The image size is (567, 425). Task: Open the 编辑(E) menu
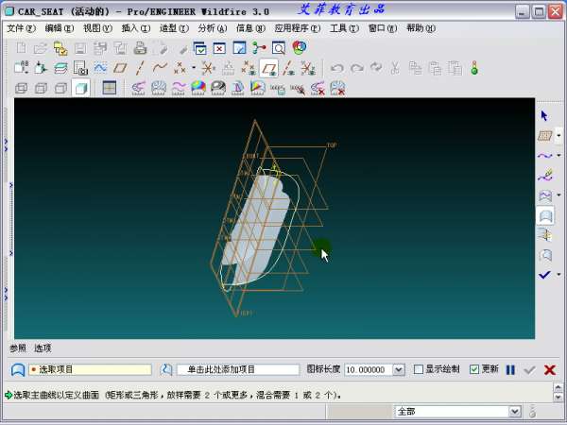click(x=59, y=28)
